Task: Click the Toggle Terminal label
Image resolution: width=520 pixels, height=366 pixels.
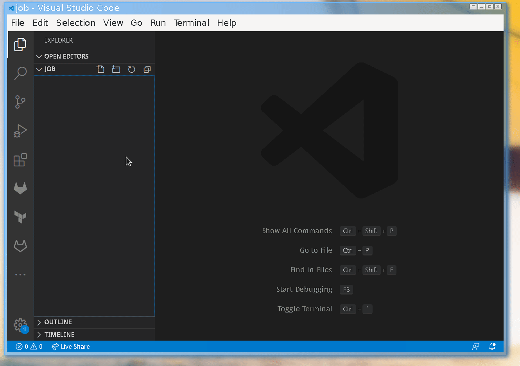Action: (x=305, y=309)
